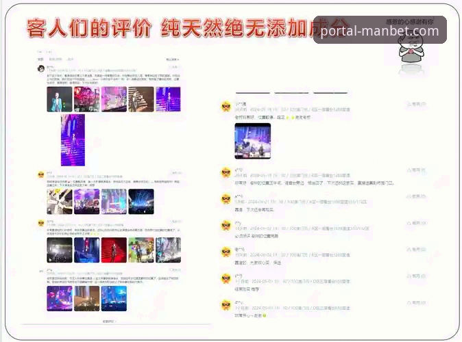Open sunglasses avatar of second left review
The height and width of the screenshot is (342, 462).
tap(41, 174)
